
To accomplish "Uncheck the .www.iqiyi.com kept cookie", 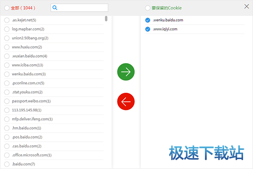I will 148,29.
